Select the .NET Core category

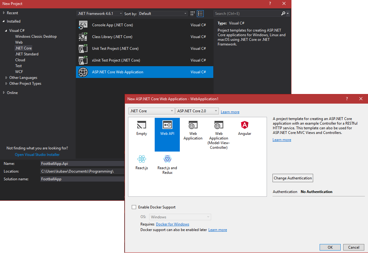pyautogui.click(x=24, y=48)
